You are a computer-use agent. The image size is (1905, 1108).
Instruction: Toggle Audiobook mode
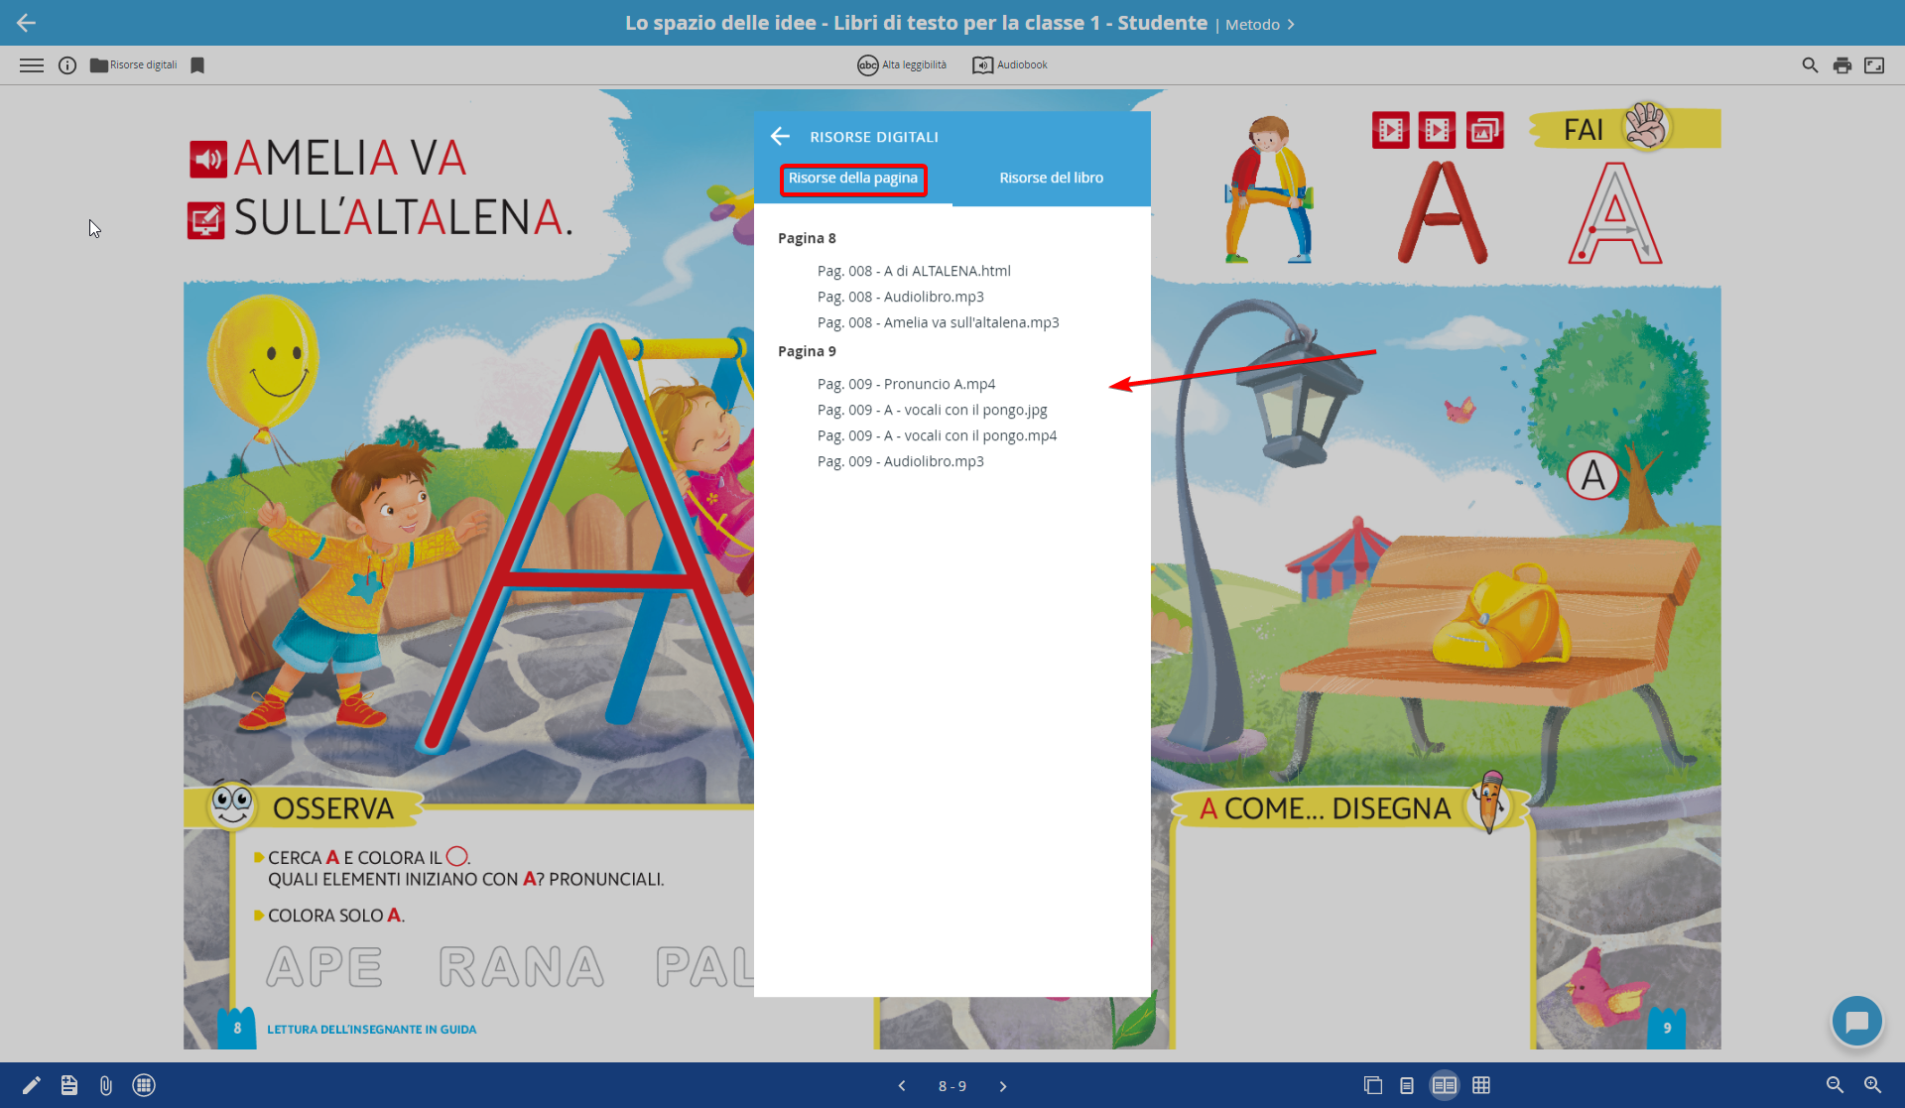pos(1010,65)
